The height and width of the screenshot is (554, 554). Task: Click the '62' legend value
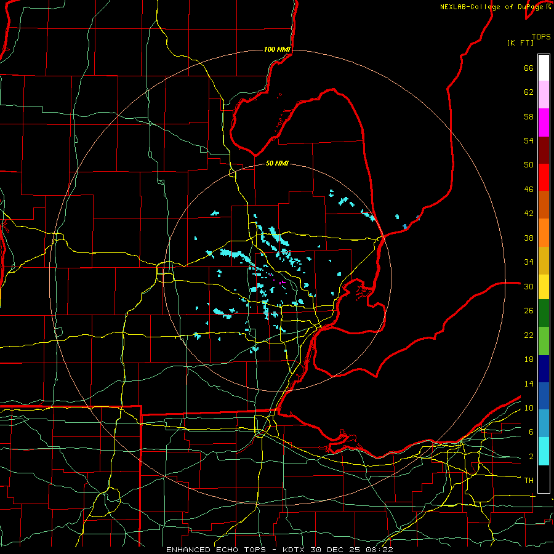pyautogui.click(x=529, y=92)
